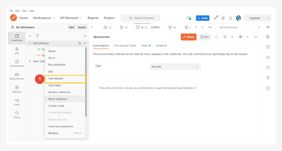Click the context menu scrollbar
Image resolution: width=282 pixels, height=151 pixels.
coord(86,82)
